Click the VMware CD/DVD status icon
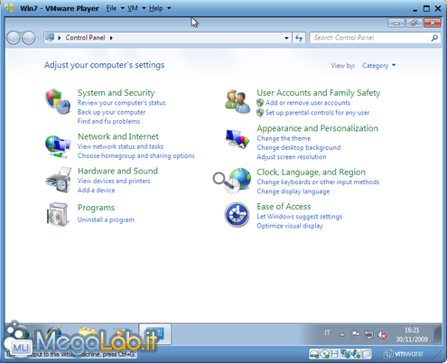Image resolution: width=447 pixels, height=363 pixels. (x=324, y=354)
